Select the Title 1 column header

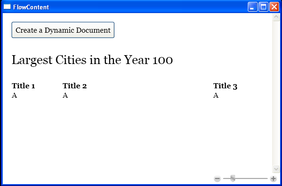point(23,86)
